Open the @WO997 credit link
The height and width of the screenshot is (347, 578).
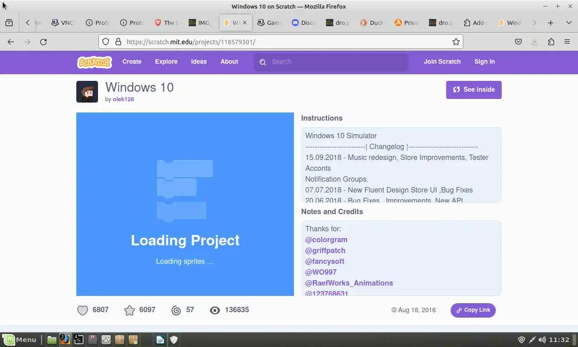pos(321,272)
